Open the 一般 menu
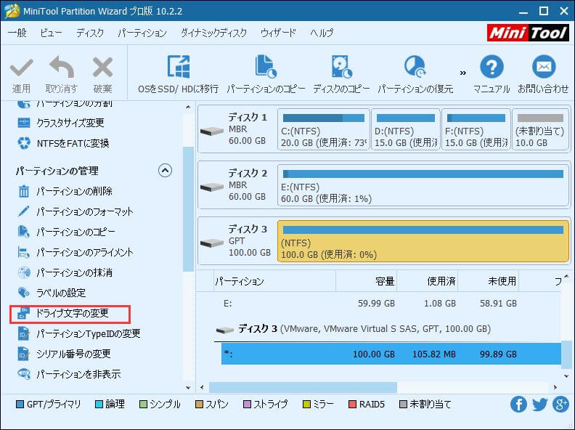Viewport: 575px width, 430px height. click(x=17, y=33)
